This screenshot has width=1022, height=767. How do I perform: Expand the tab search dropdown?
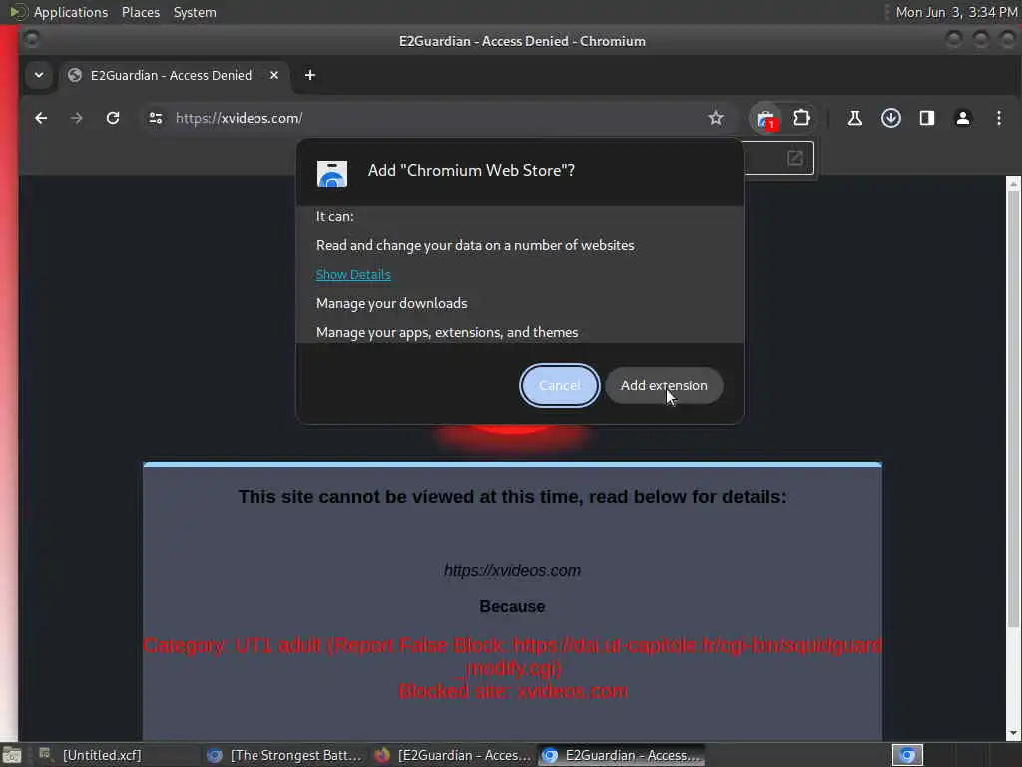click(39, 75)
